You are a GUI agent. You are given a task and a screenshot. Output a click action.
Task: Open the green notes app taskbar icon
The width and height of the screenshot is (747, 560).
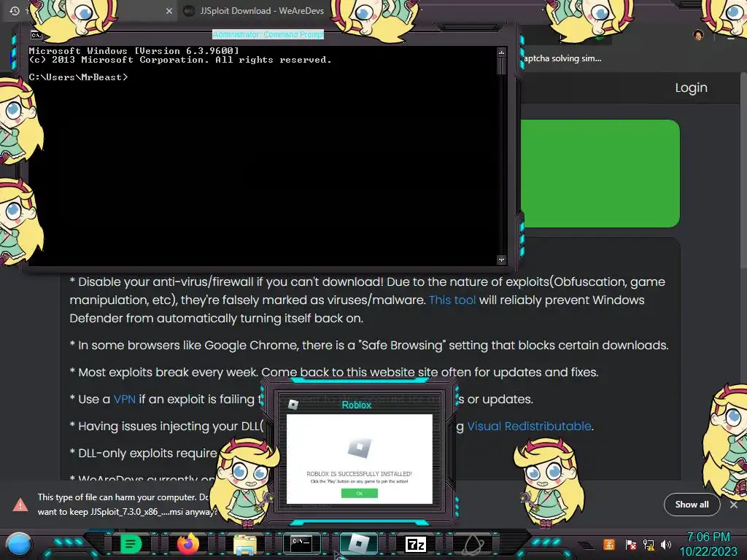(x=131, y=544)
